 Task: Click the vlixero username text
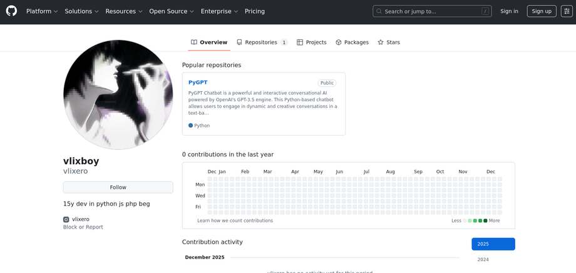pyautogui.click(x=75, y=171)
